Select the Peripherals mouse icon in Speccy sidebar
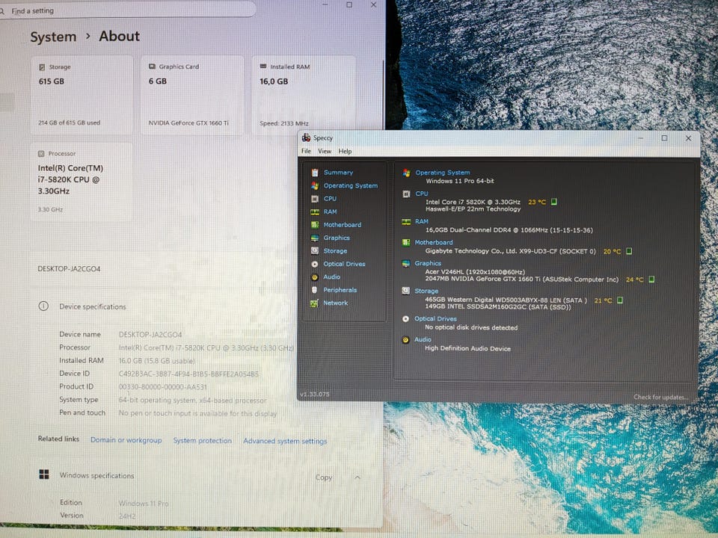The image size is (718, 538). tap(315, 290)
